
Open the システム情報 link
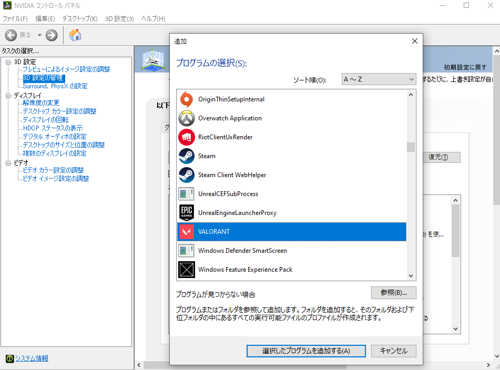(x=32, y=358)
